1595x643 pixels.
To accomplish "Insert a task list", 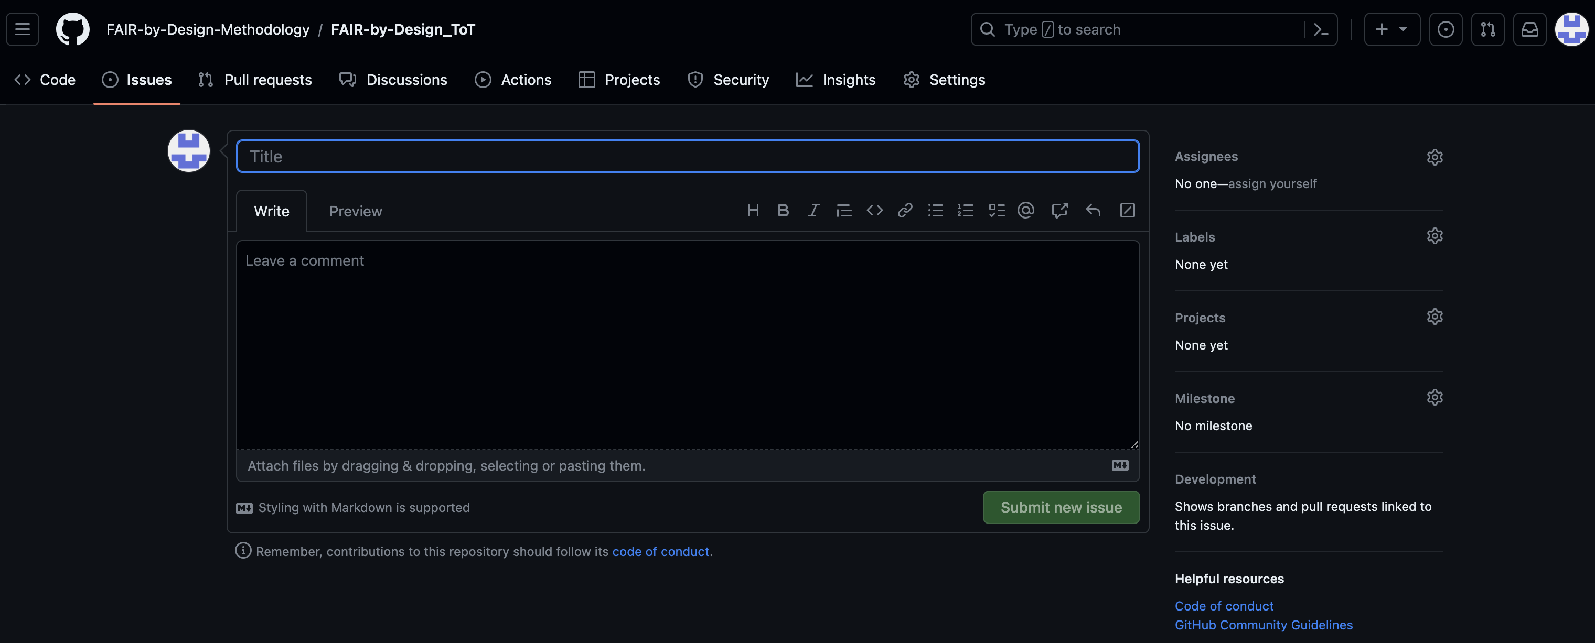I will point(997,210).
